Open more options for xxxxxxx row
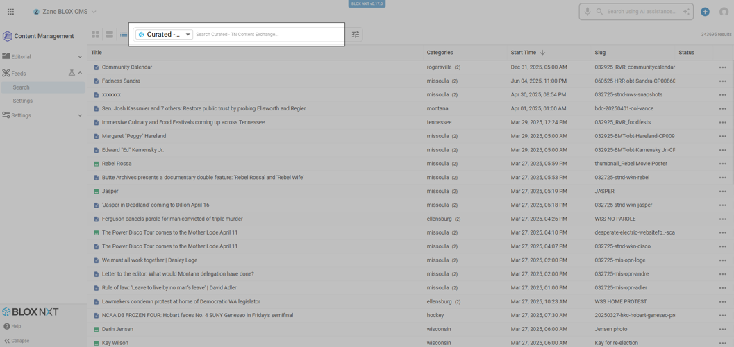 coord(723,95)
